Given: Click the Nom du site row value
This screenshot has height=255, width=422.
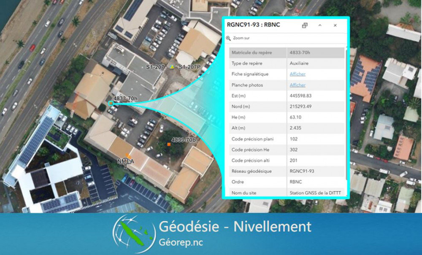Looking at the screenshot, I should click(315, 193).
